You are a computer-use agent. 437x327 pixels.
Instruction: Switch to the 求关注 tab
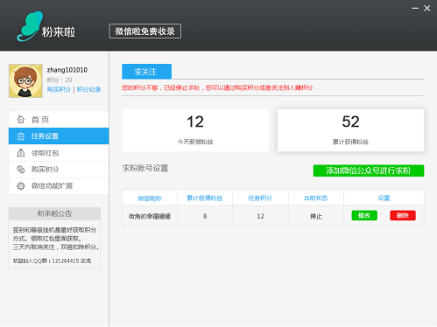tap(146, 72)
